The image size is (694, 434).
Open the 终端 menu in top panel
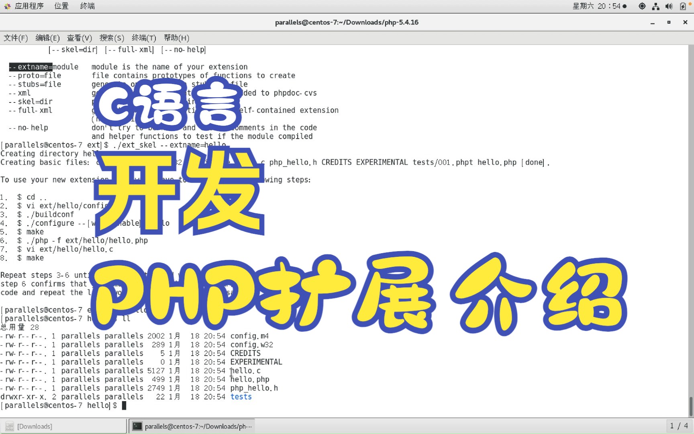point(88,6)
